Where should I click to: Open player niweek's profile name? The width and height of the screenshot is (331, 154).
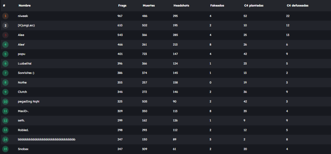(23, 16)
